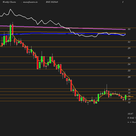Click the tallest green candle near the chart's peak
Image resolution: width=136 pixels, height=136 pixels.
click(10, 33)
